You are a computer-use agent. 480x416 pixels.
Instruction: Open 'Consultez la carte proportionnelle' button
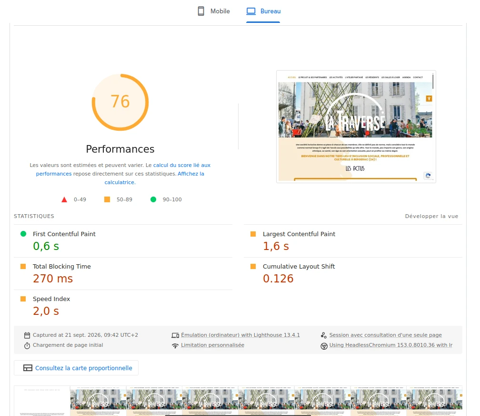pyautogui.click(x=76, y=368)
